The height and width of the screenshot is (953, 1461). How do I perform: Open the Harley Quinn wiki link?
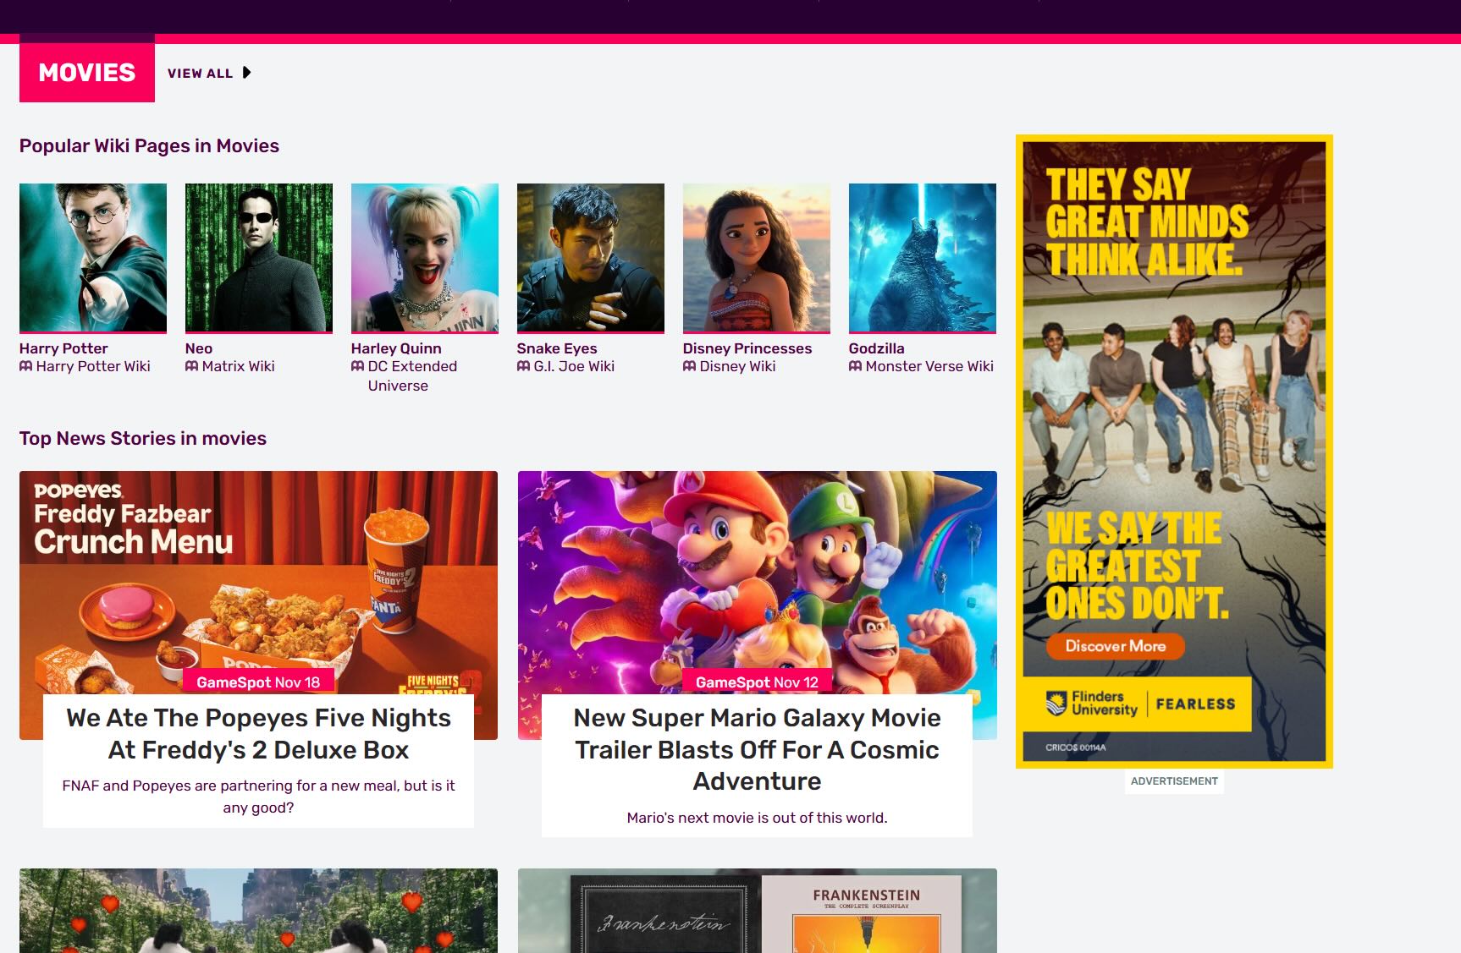(x=395, y=348)
